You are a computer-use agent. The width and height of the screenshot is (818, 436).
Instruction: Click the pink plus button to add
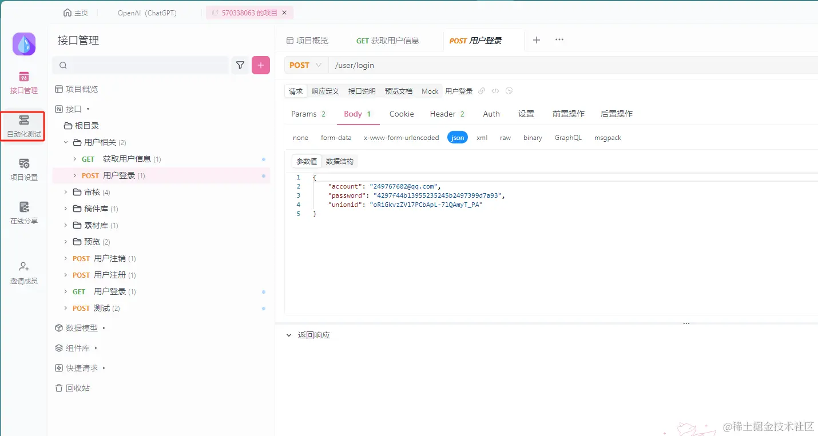[261, 66]
